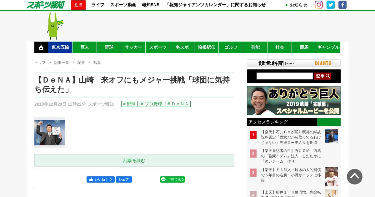
Task: Open ranking 1 article thumbnail image
Action: [332, 136]
